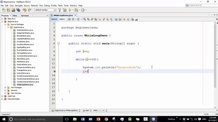Toggle Rectangular Selection in editor toolbar
This screenshot has height=122, width=218.
tap(99, 19)
